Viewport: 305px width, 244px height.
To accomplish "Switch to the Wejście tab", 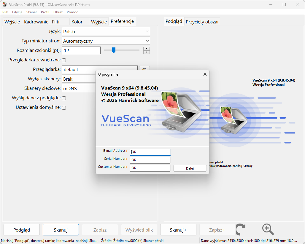I will 12,22.
